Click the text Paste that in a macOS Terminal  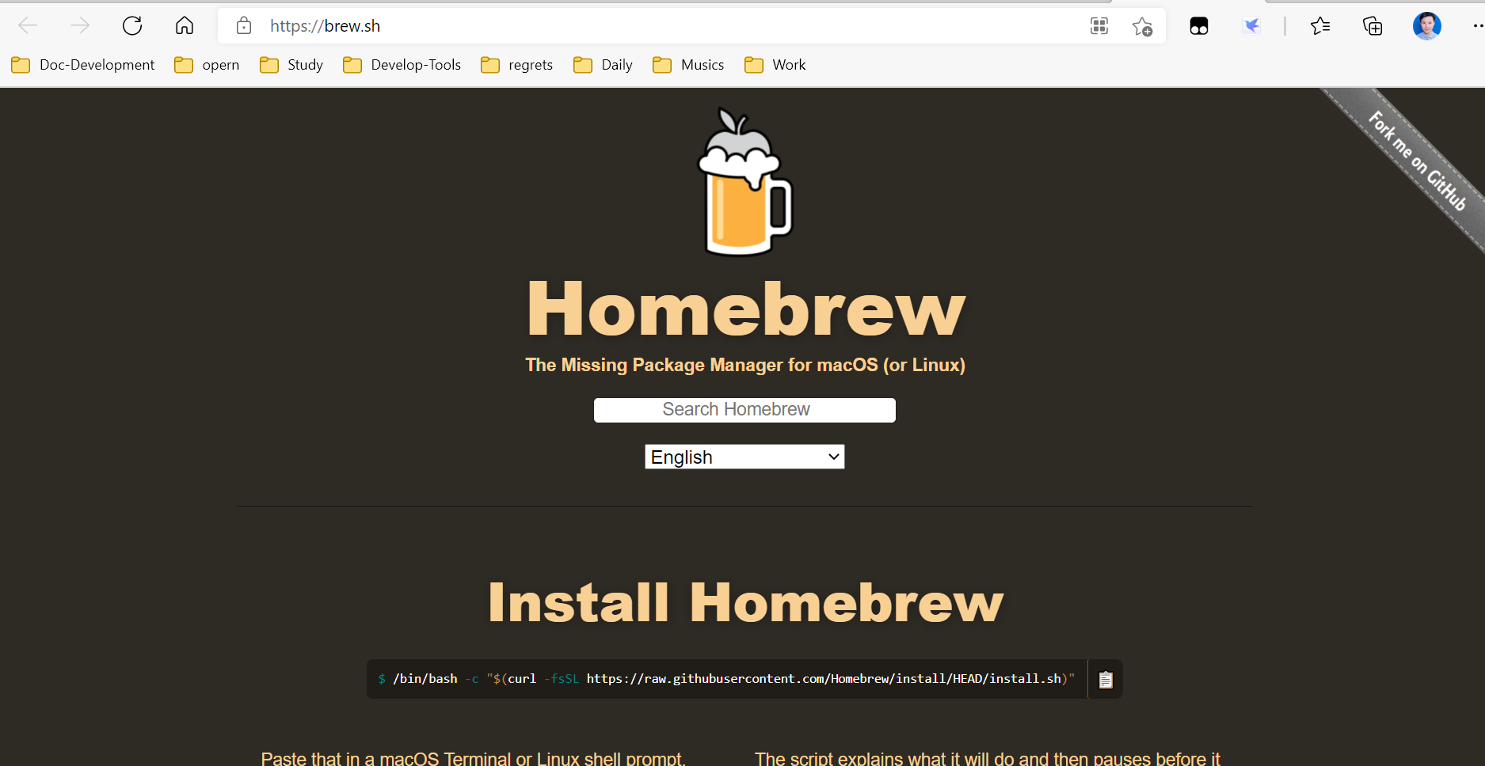(473, 758)
